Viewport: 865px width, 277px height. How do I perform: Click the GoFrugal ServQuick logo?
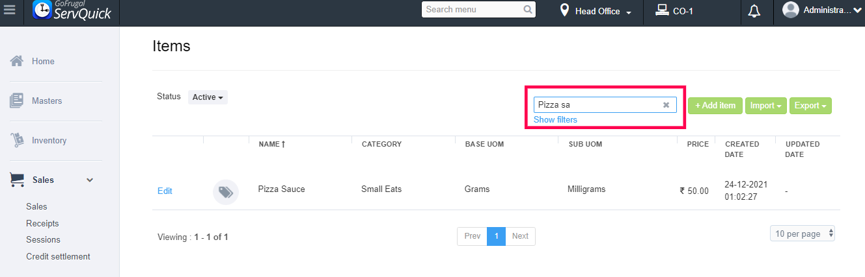coord(72,11)
